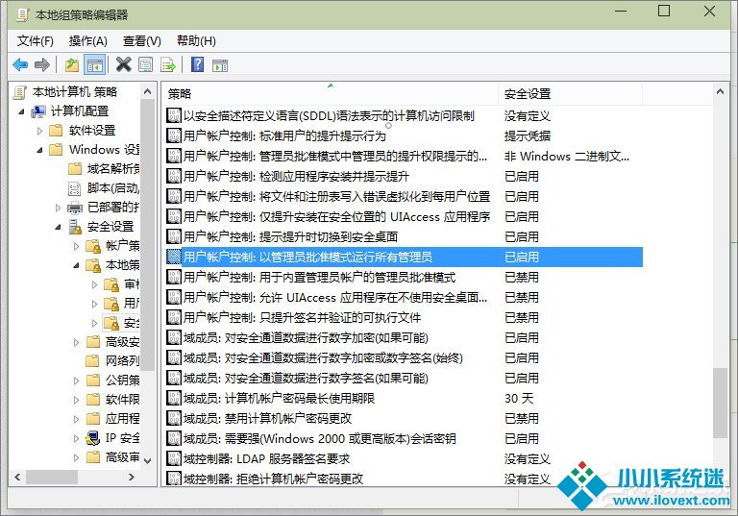
Task: Click the Back arrow toolbar icon
Action: coord(20,64)
